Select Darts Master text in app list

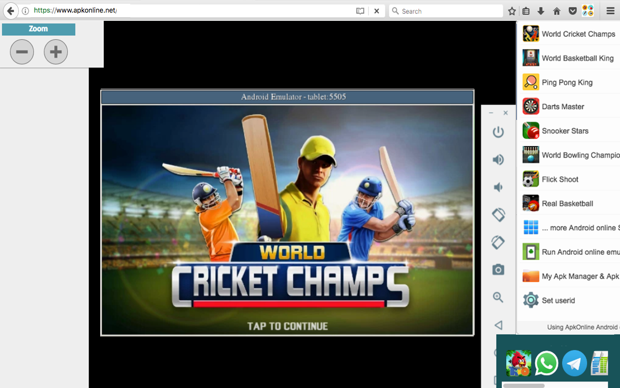coord(563,107)
